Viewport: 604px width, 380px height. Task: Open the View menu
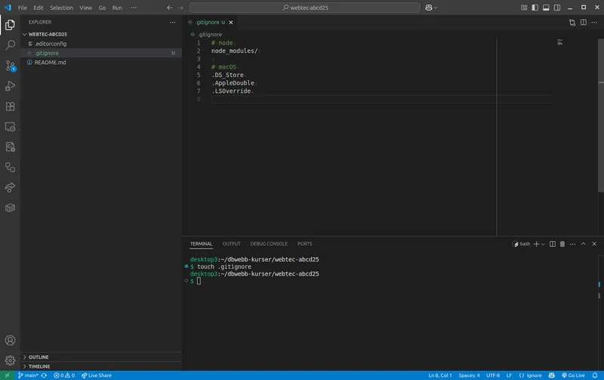coord(85,8)
